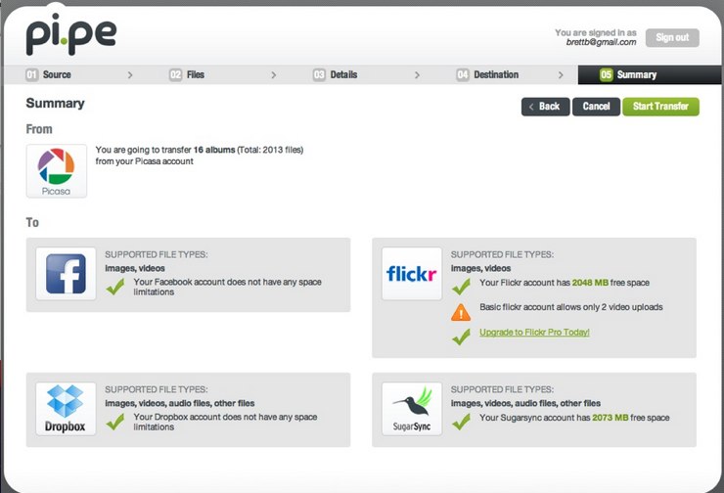Click the brettb@gmail.com account email
This screenshot has width=724, height=493.
(x=601, y=42)
